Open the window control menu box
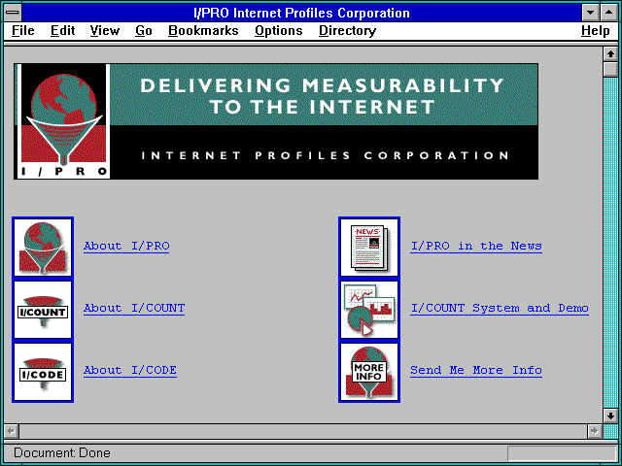 tap(13, 13)
